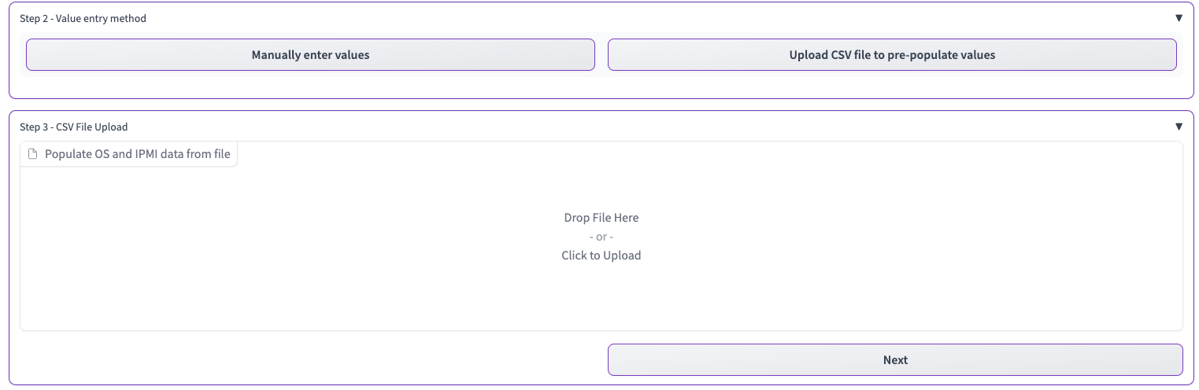Image resolution: width=1199 pixels, height=390 pixels.
Task: Click 'Value entry method' in the Step 2 header
Action: tap(102, 18)
